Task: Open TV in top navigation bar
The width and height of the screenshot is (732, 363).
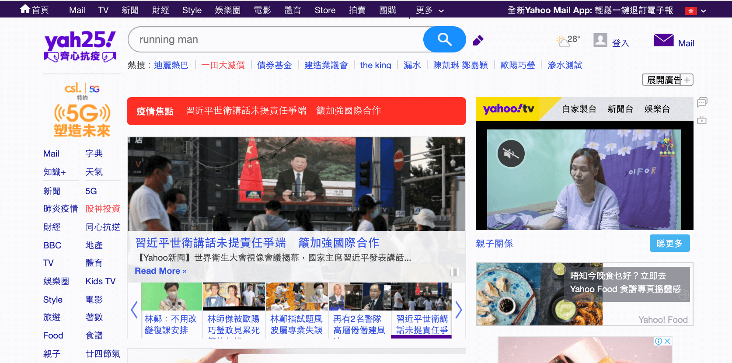Action: point(103,10)
